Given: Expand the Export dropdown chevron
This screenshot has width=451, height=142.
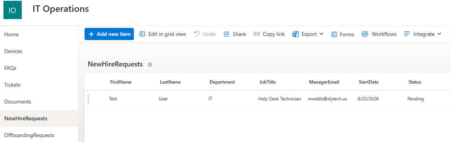Looking at the screenshot, I should point(321,34).
